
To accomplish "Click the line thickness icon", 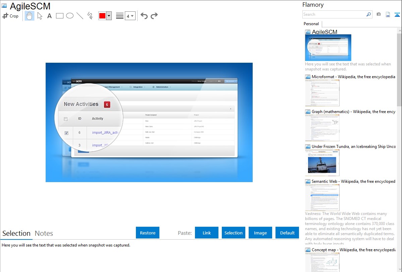I will coord(120,16).
